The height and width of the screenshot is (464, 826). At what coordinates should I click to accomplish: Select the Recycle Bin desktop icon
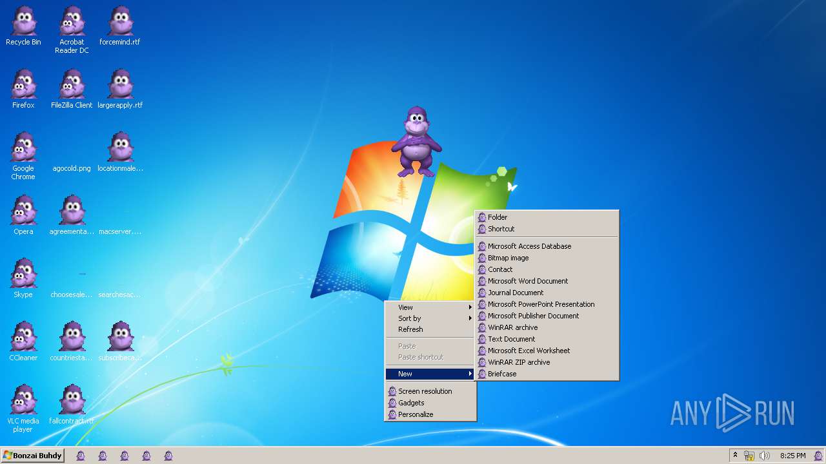pyautogui.click(x=23, y=26)
